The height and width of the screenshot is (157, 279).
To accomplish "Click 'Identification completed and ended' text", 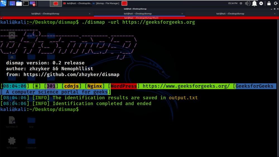I will pos(102,103).
